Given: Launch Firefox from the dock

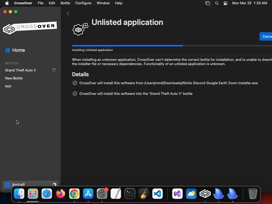Looking at the screenshot, I should (61, 194).
